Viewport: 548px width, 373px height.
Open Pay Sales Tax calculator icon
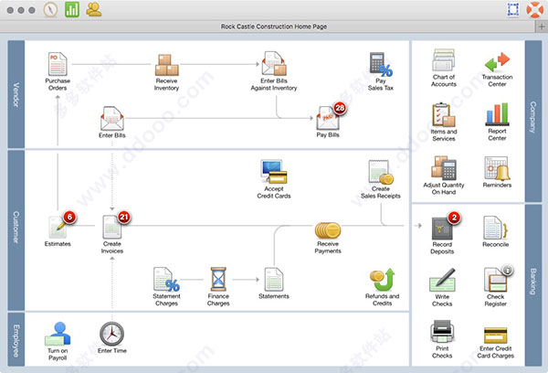pyautogui.click(x=381, y=64)
